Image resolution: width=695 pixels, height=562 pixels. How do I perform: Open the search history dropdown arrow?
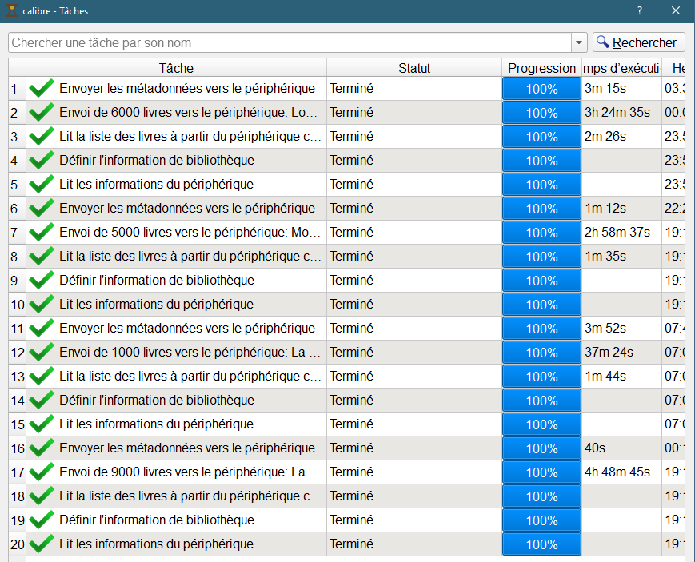point(579,42)
